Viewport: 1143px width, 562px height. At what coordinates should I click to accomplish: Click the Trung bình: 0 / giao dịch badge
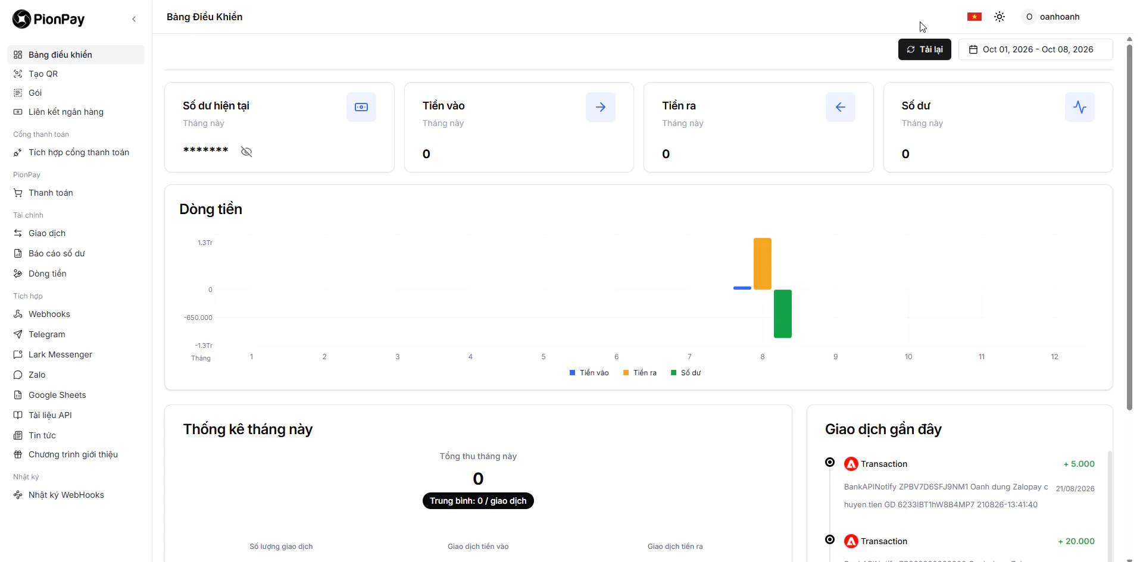tap(478, 501)
